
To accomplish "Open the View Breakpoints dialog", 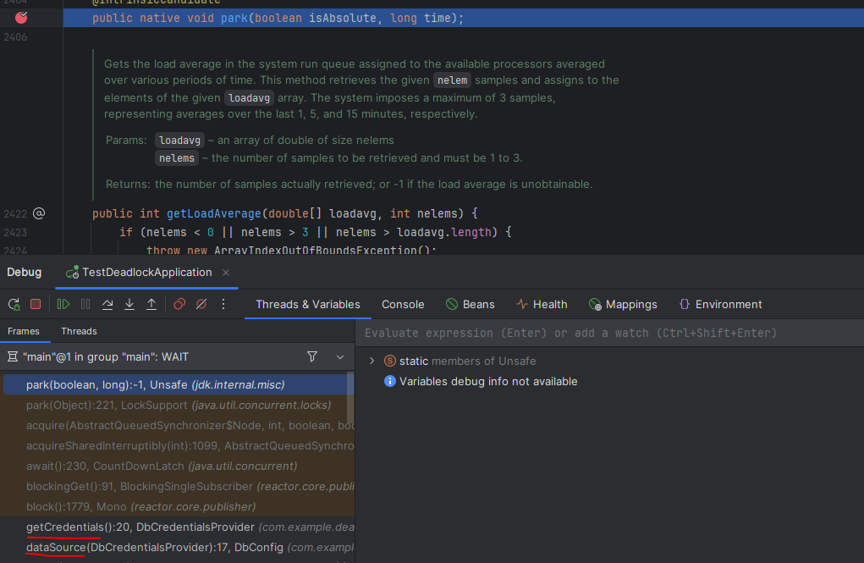I will click(x=179, y=305).
